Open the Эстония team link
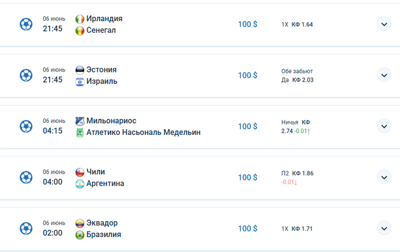The image size is (400, 252). pyautogui.click(x=101, y=70)
